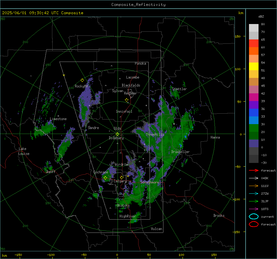Click the Okotoks label
The height and width of the screenshot is (259, 277).
[123, 205]
